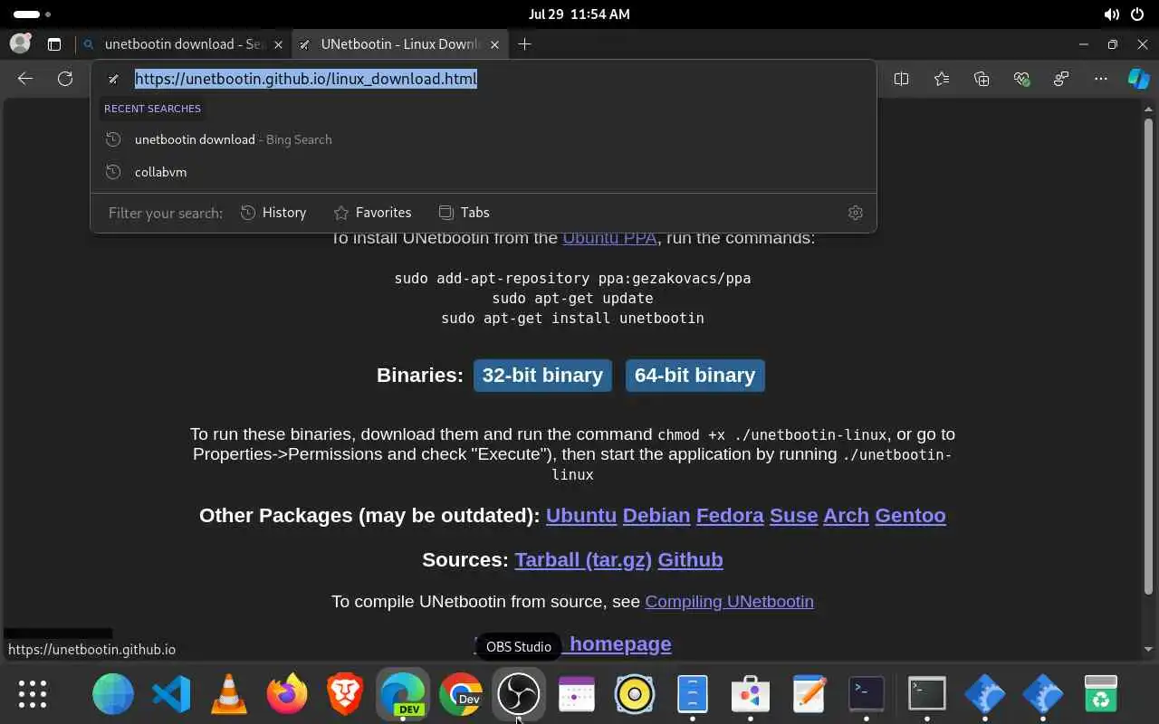
Task: Open the calendar app in the dock
Action: pos(577,694)
